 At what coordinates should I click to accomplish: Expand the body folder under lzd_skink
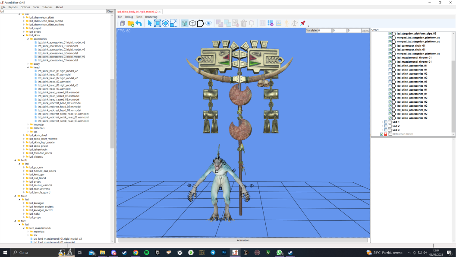28,64
